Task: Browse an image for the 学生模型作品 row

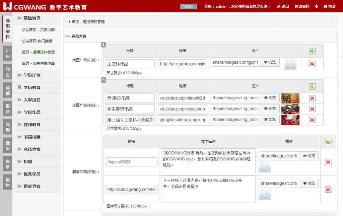Action: coord(270,109)
